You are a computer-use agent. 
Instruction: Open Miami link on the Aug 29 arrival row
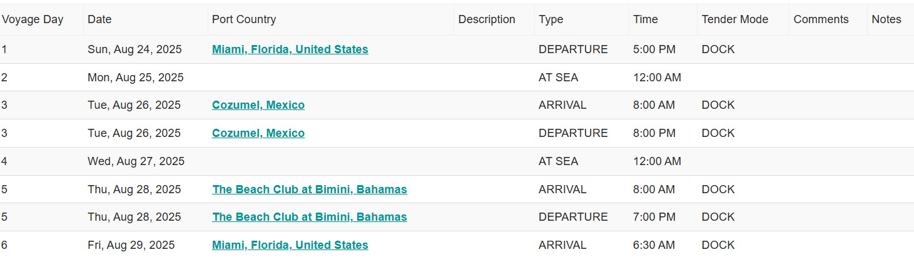pyautogui.click(x=290, y=245)
